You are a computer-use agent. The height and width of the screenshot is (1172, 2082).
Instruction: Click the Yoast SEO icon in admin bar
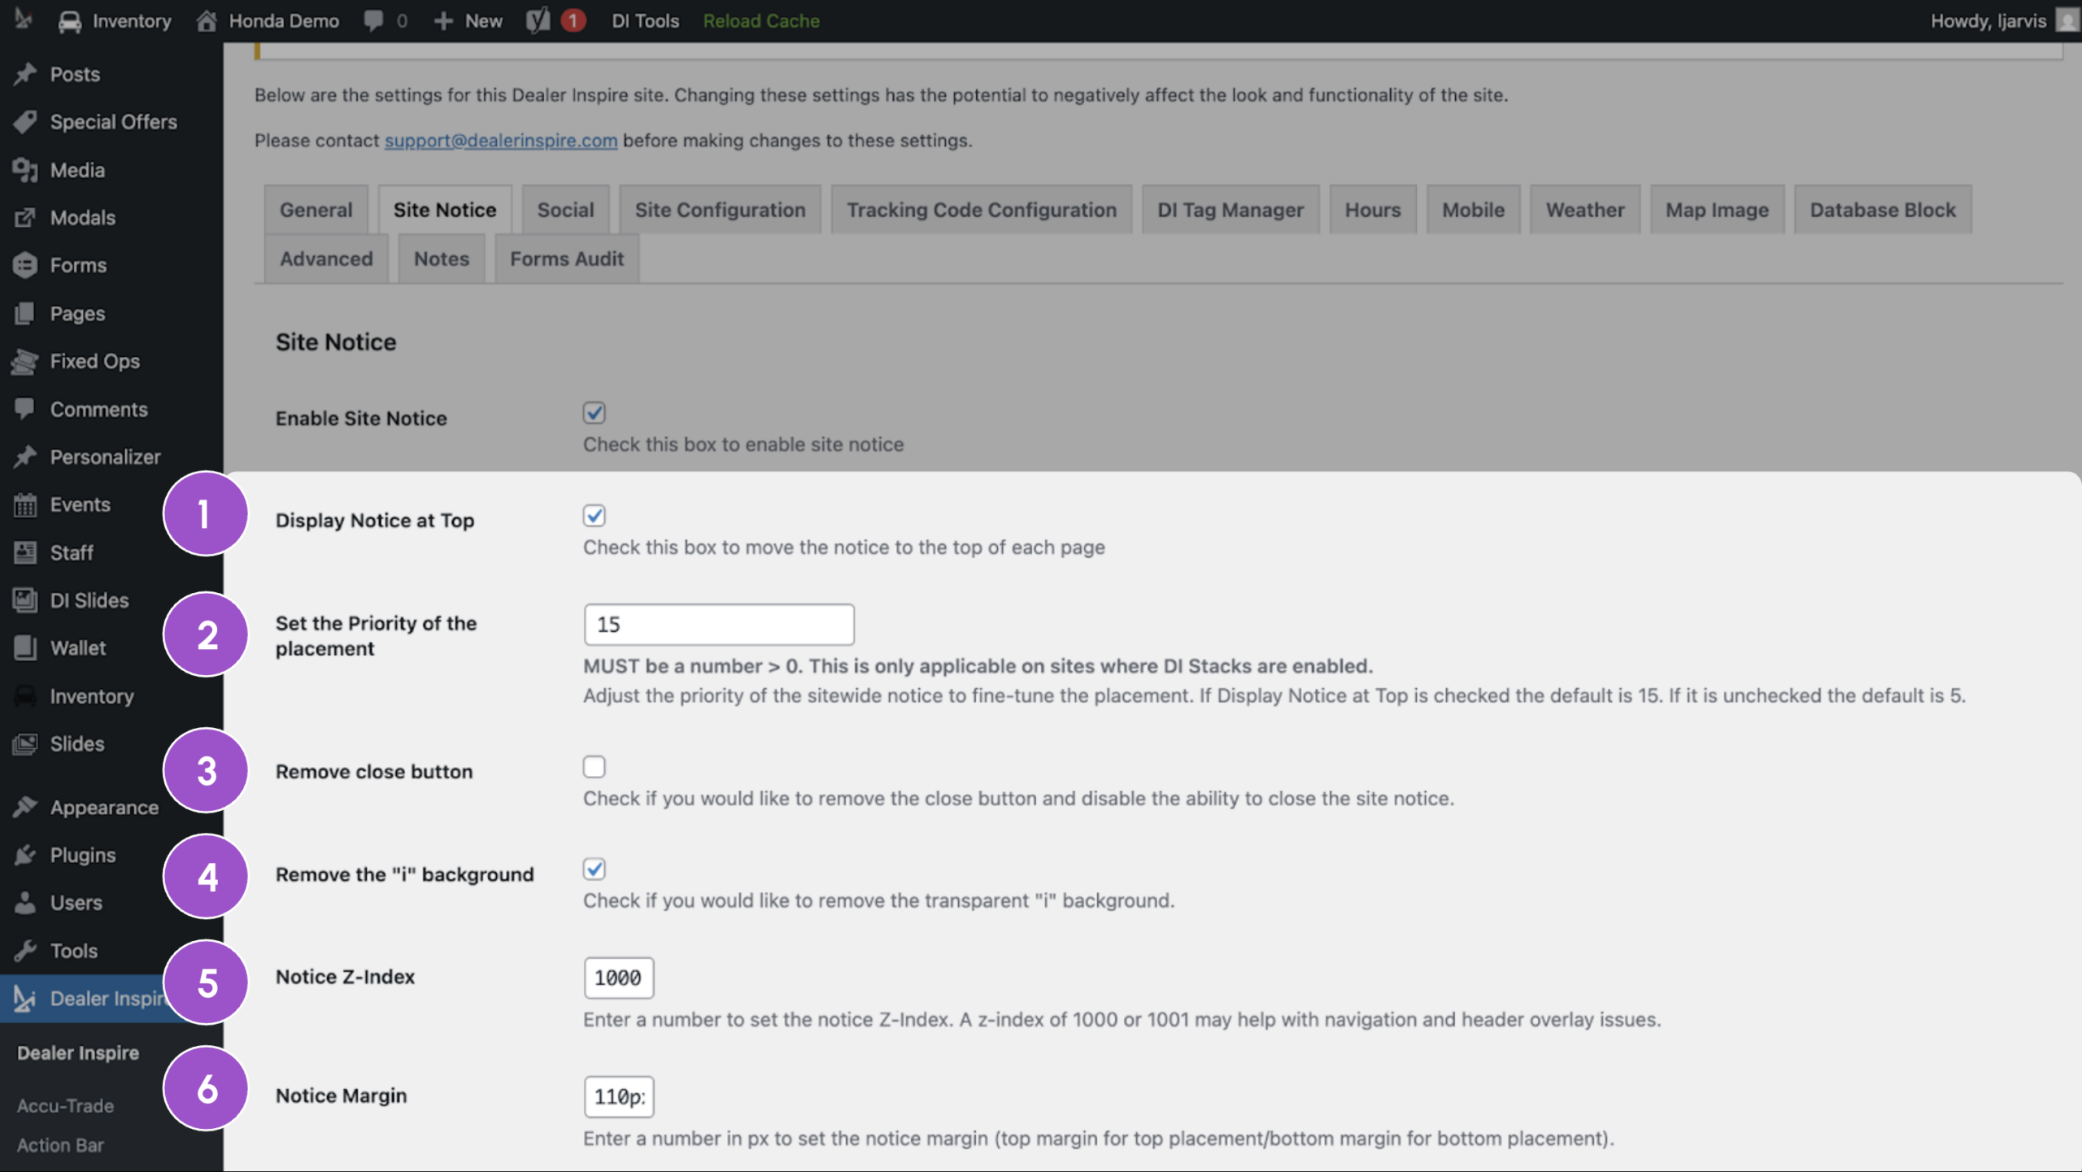538,20
